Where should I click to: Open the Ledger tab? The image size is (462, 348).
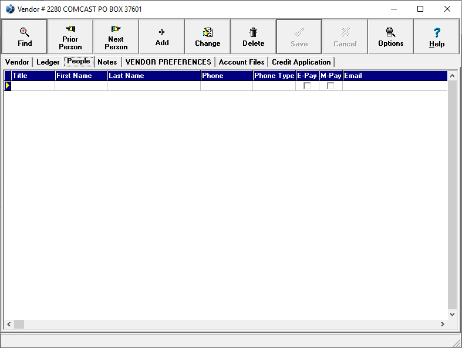(48, 62)
